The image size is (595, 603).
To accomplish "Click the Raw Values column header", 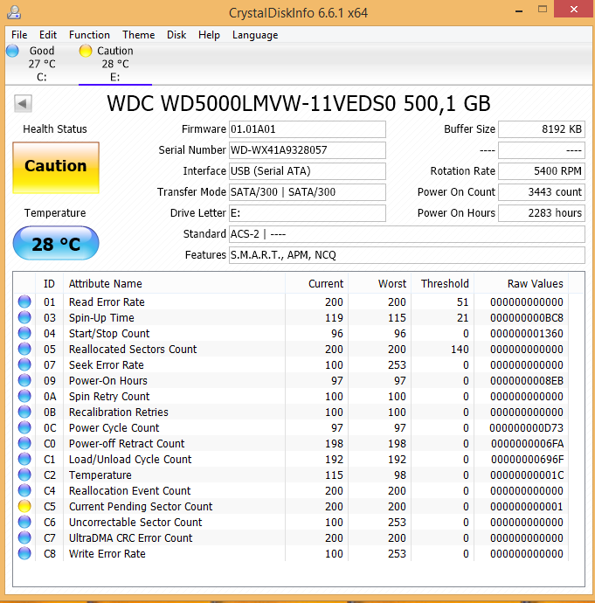I will pyautogui.click(x=522, y=284).
